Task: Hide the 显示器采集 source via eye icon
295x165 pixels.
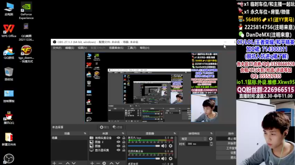Action: pyautogui.click(x=118, y=150)
